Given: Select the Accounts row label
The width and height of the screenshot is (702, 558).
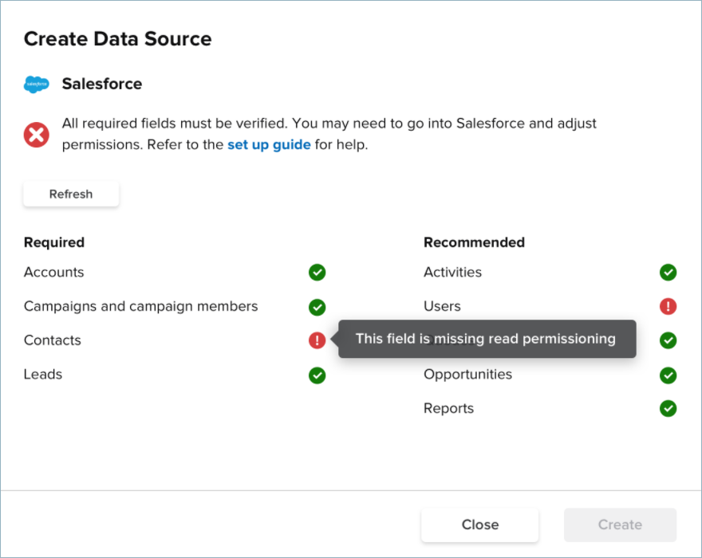Looking at the screenshot, I should pyautogui.click(x=53, y=272).
